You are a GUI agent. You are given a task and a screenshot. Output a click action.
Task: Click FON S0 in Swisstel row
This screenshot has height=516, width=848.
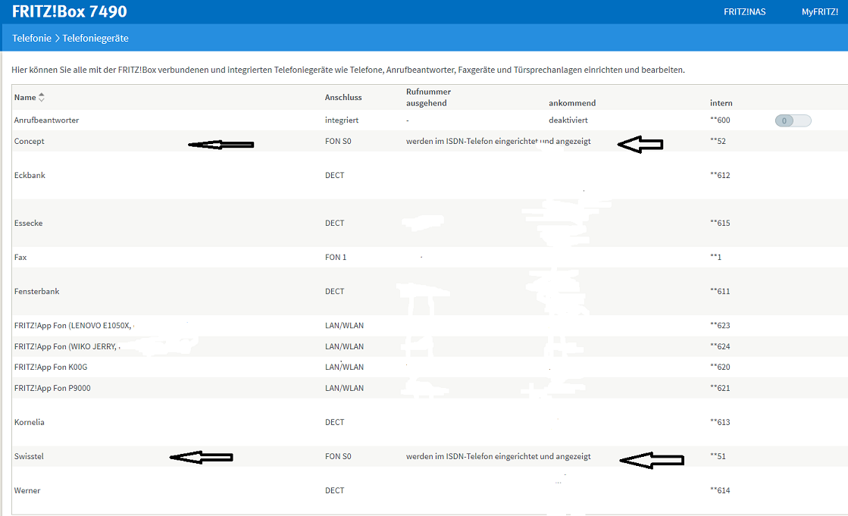(338, 456)
